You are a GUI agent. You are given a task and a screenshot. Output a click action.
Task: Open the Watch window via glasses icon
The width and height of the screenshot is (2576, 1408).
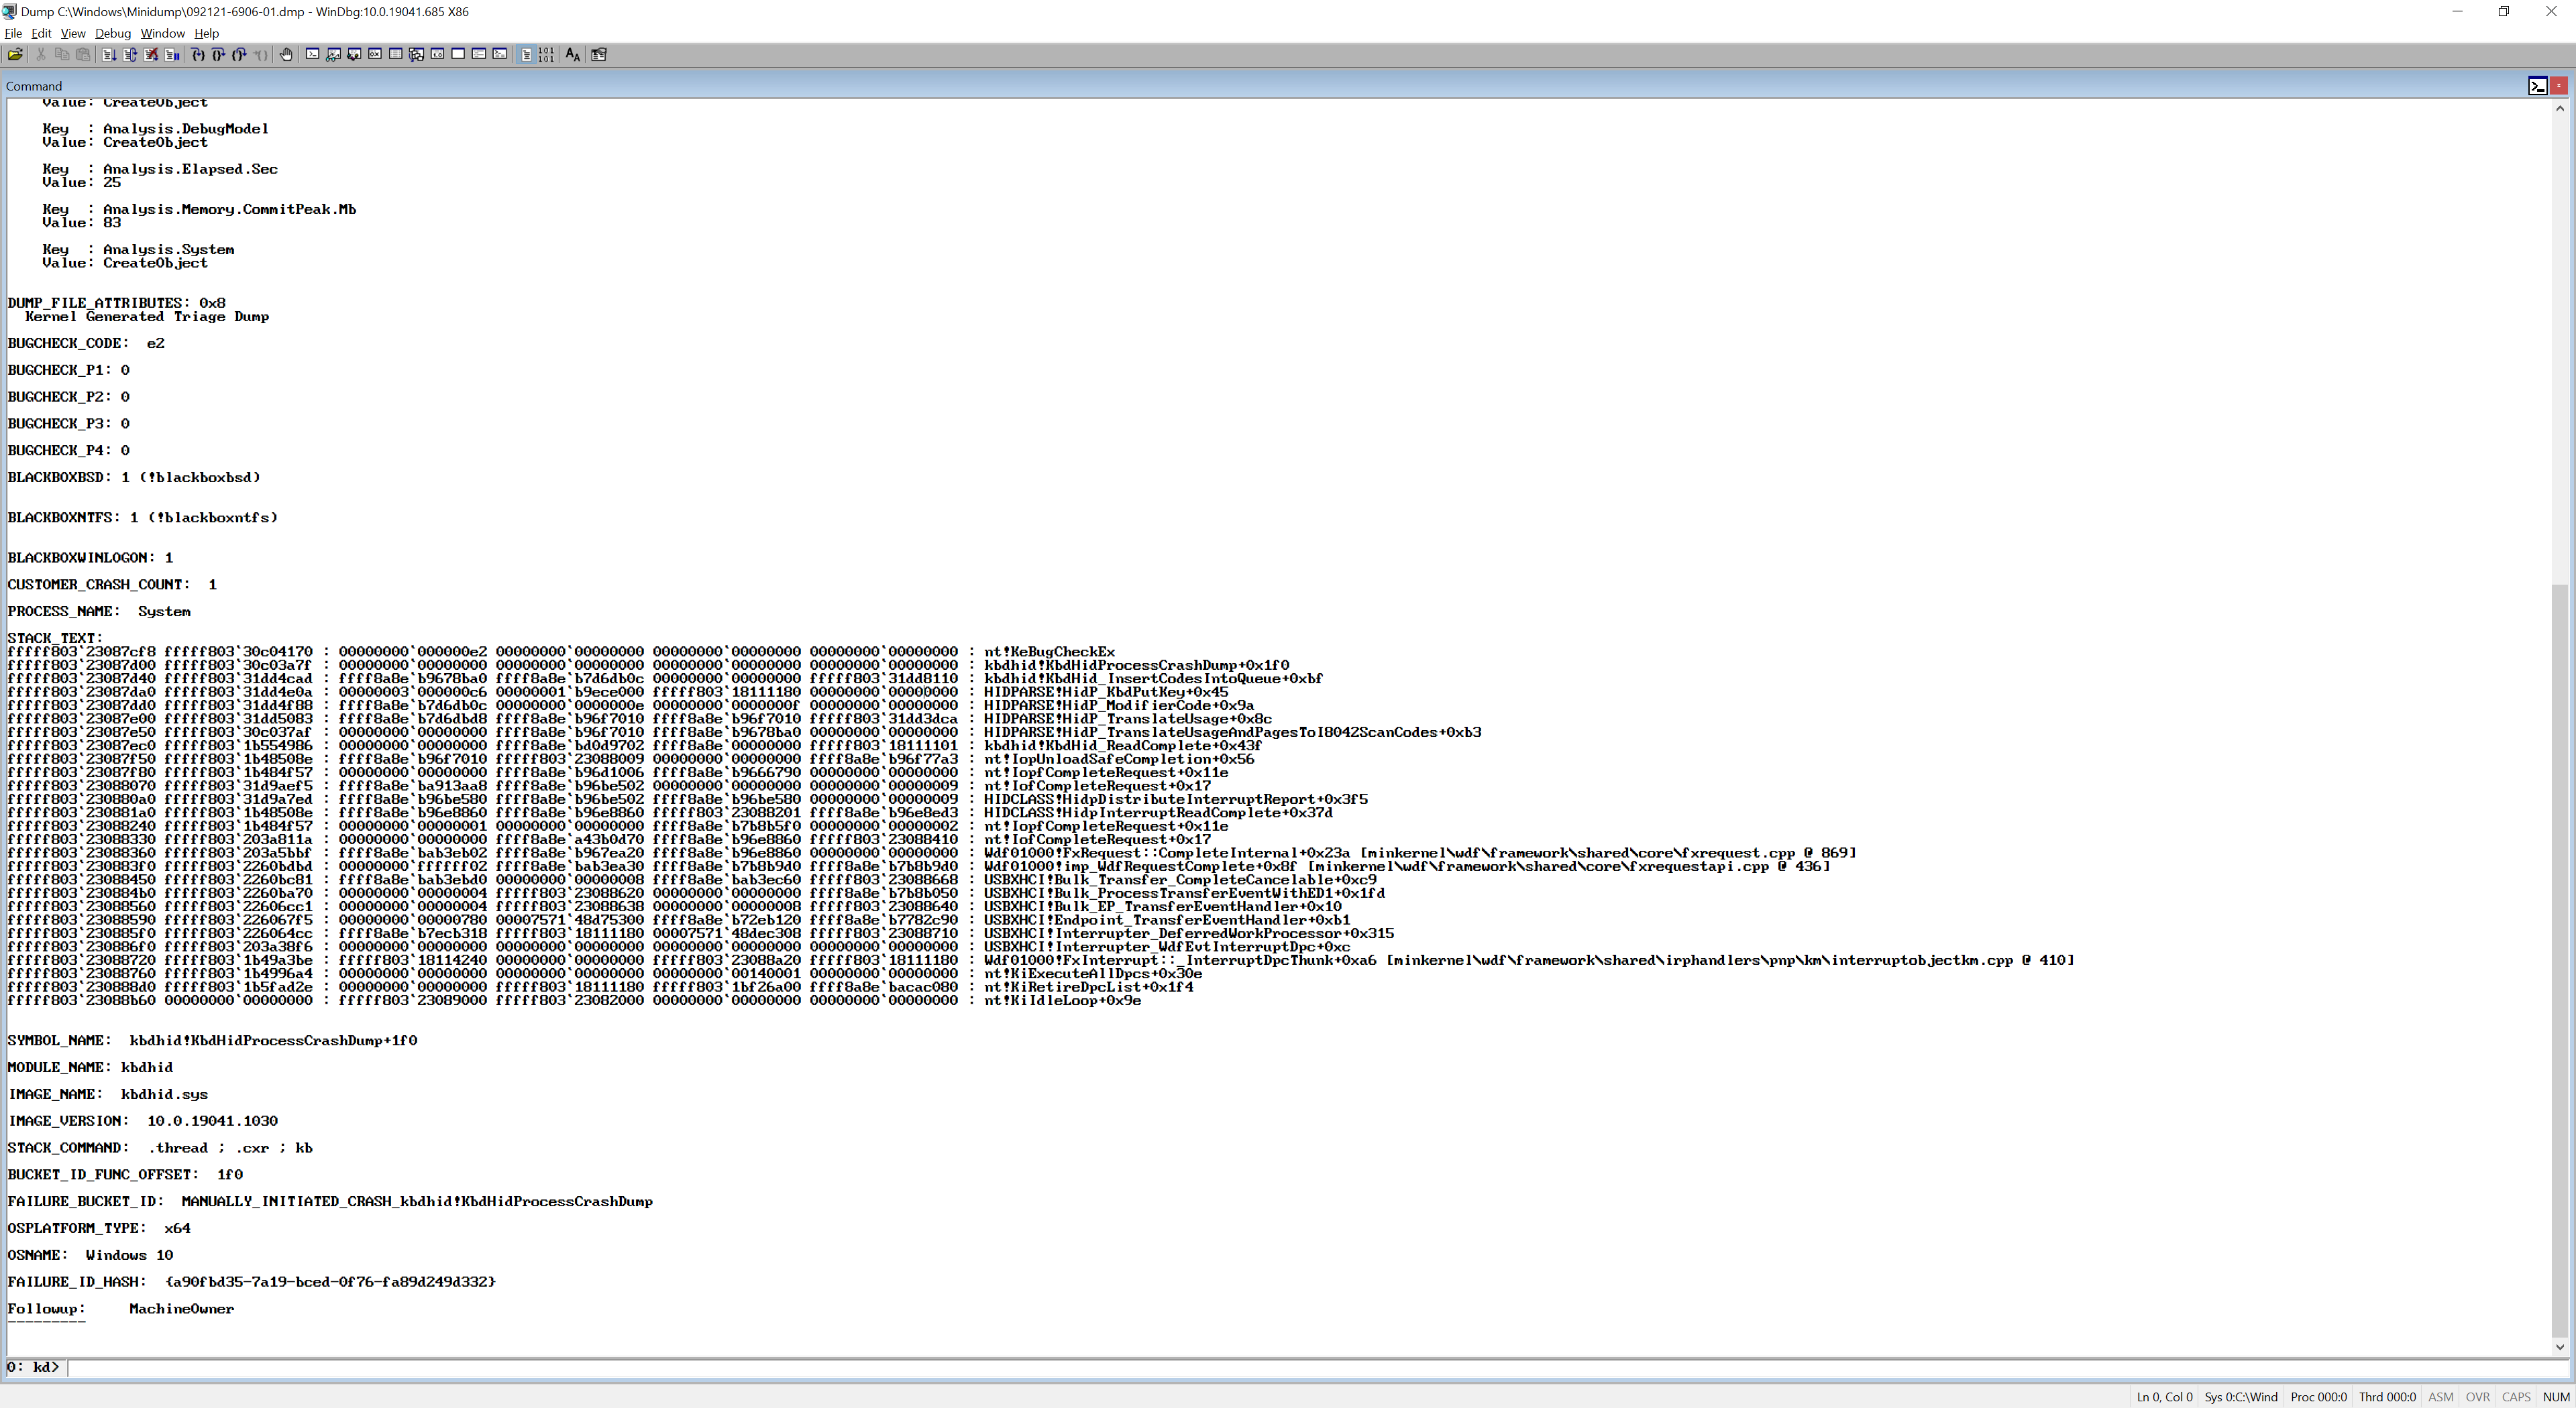333,55
